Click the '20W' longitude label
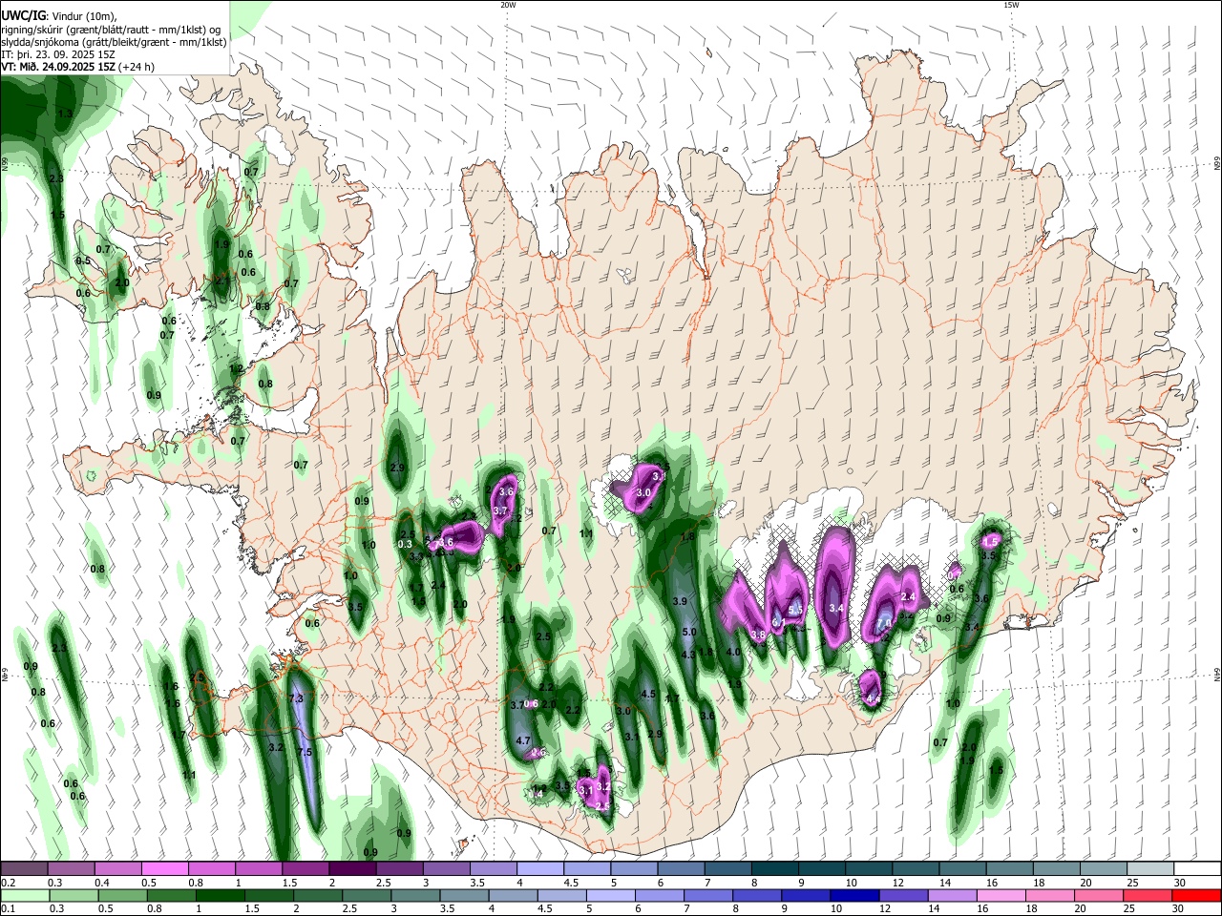This screenshot has height=916, width=1222. coord(508,5)
